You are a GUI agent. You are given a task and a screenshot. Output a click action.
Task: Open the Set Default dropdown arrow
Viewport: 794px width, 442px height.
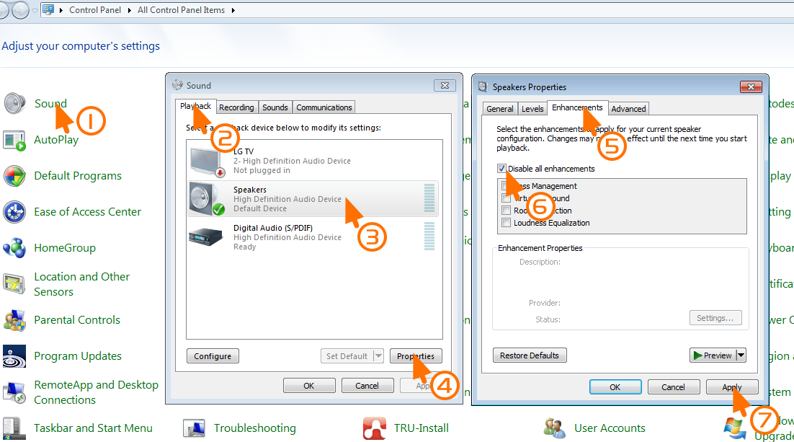[x=379, y=355]
